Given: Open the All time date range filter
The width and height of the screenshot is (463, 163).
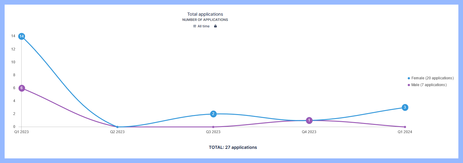Looking at the screenshot, I should tap(203, 26).
